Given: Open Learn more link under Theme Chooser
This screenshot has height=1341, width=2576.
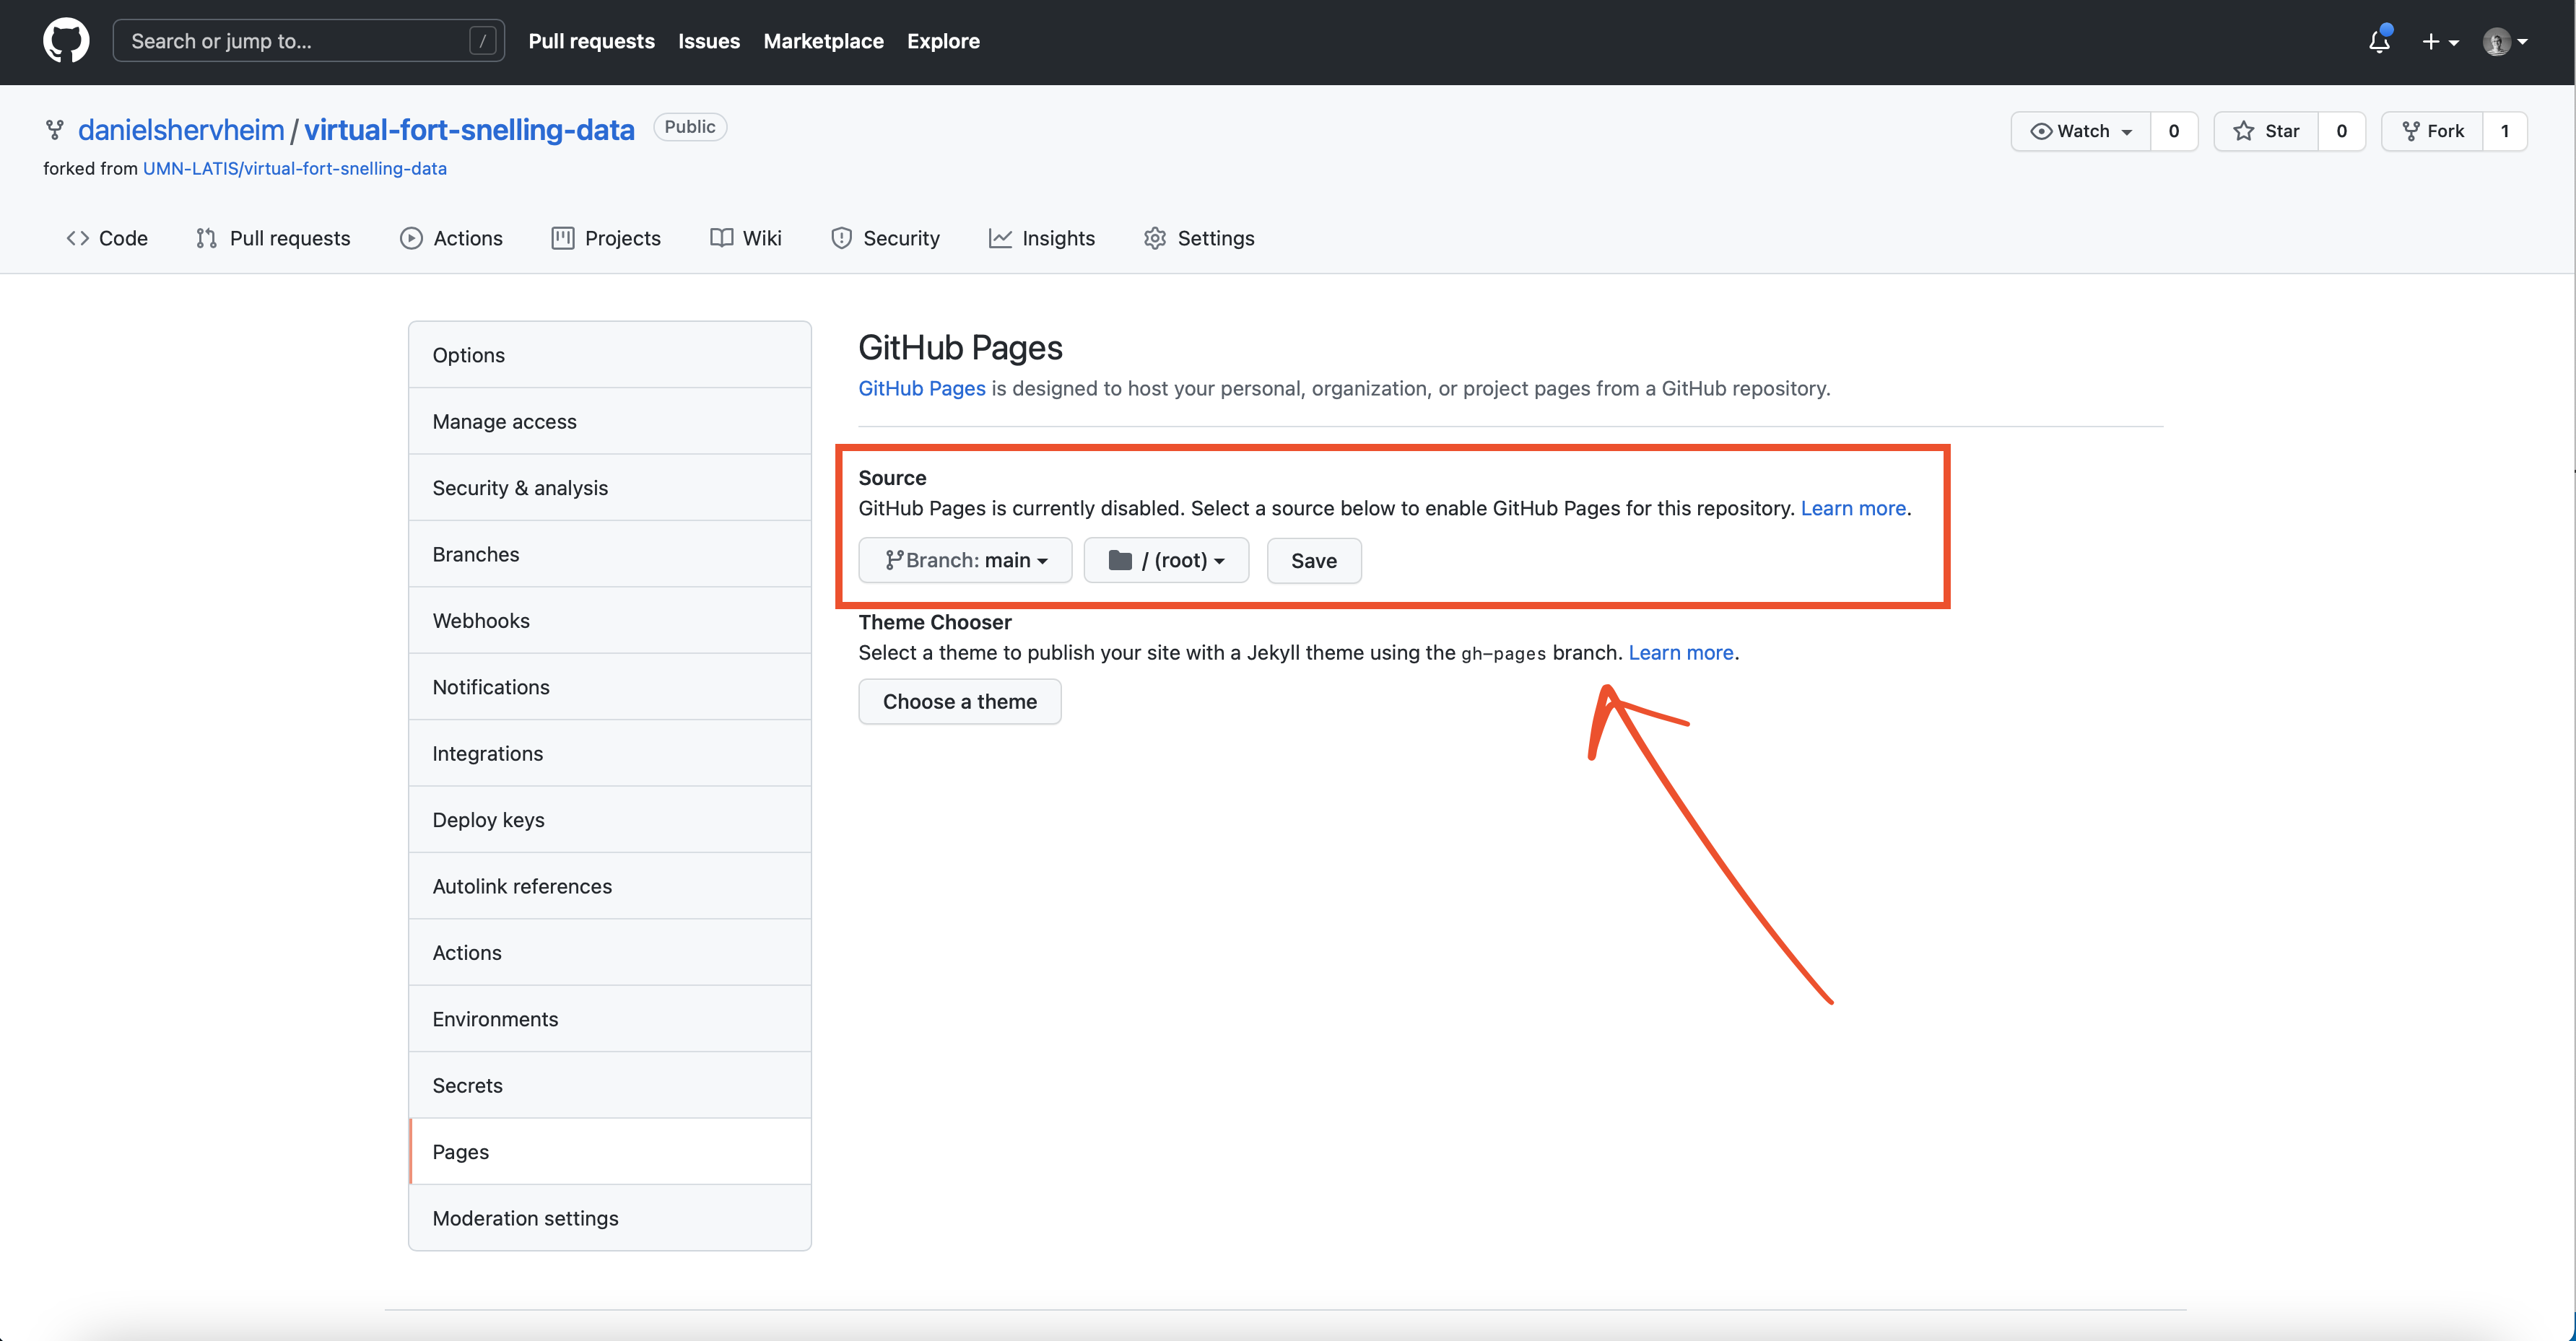Looking at the screenshot, I should pos(1681,652).
